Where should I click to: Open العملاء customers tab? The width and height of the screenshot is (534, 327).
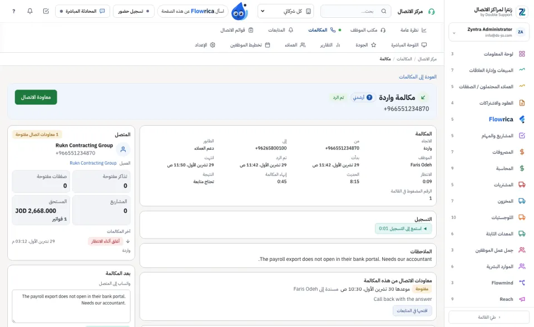coord(295,45)
